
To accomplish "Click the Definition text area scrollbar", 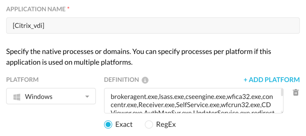I will point(282,92).
